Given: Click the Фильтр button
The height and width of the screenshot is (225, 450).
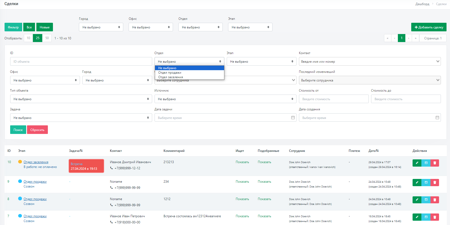Looking at the screenshot, I should 13,27.
